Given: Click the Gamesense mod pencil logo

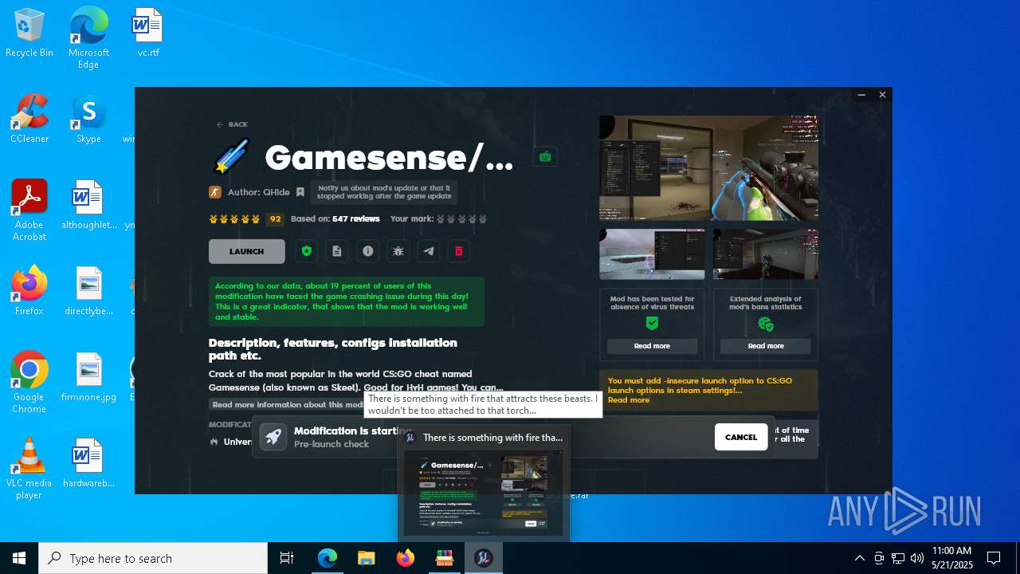Looking at the screenshot, I should 232,157.
